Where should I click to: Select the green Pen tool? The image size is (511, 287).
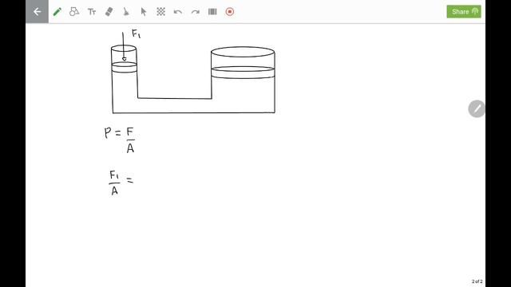coord(57,12)
